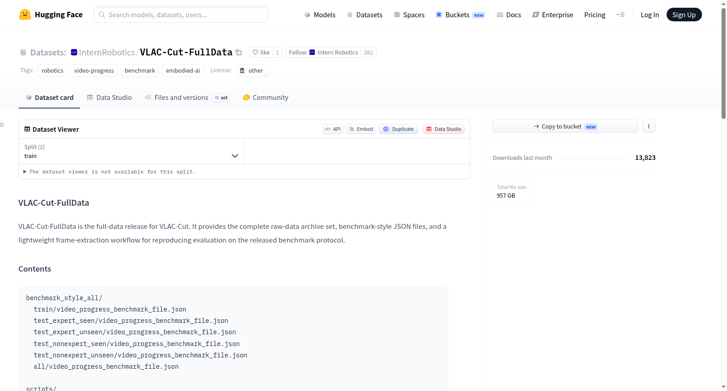
Task: Open the more options three-dot menu
Action: (649, 126)
